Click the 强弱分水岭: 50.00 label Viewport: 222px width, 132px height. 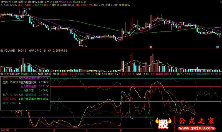49,74
